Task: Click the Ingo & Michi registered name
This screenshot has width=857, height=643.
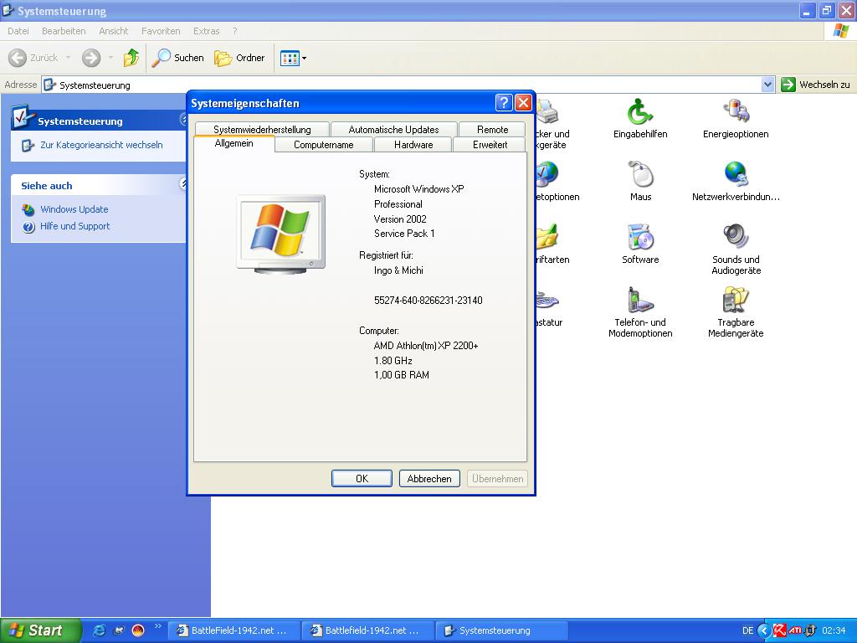Action: 398,270
